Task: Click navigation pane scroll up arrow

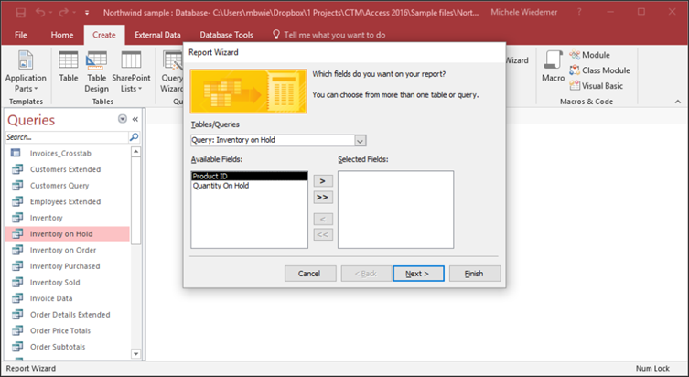Action: tap(135, 152)
